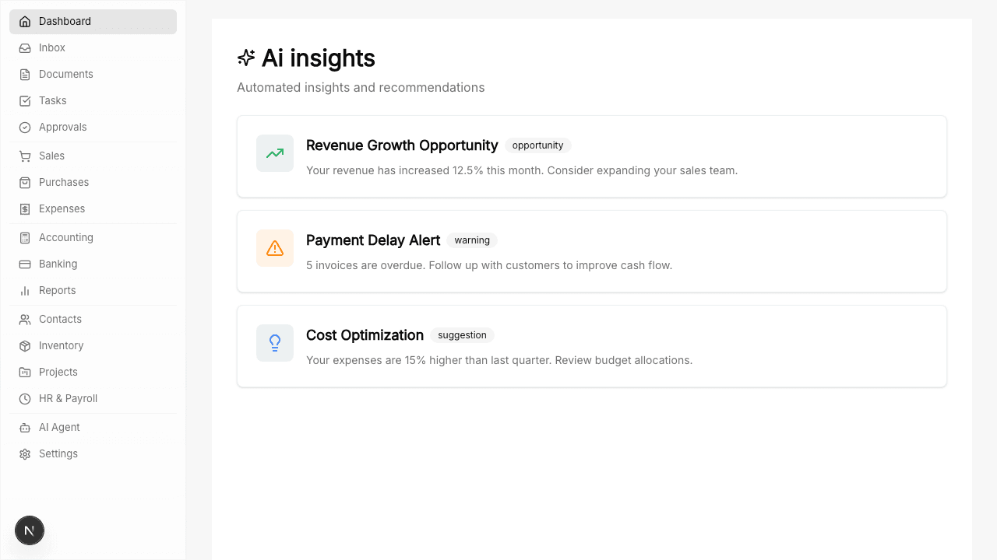Click the AI Agent robot icon
The height and width of the screenshot is (560, 997).
point(25,428)
